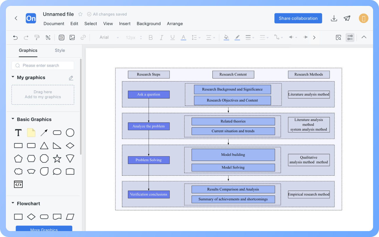Select the format painter tool
Viewport: 379px width, 237px height.
(x=37, y=37)
